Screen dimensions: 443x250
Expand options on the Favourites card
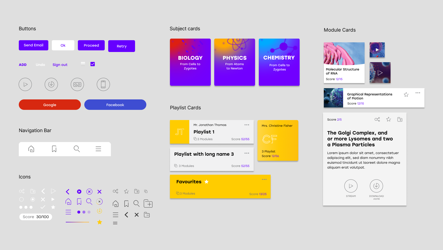[264, 180]
